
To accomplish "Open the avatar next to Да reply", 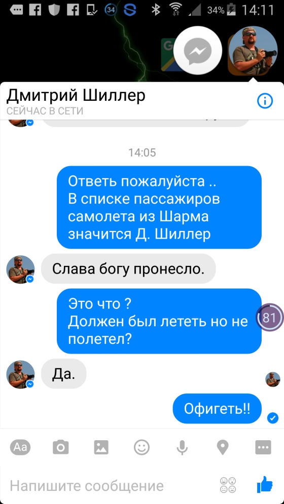I will tap(20, 374).
